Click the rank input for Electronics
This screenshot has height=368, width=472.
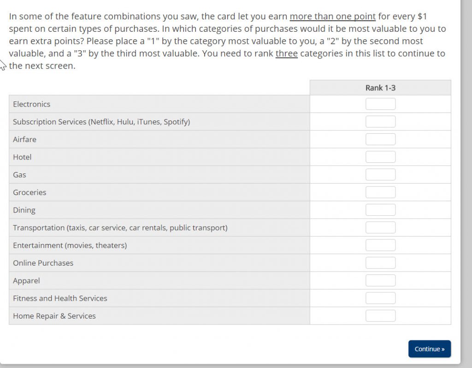click(380, 104)
